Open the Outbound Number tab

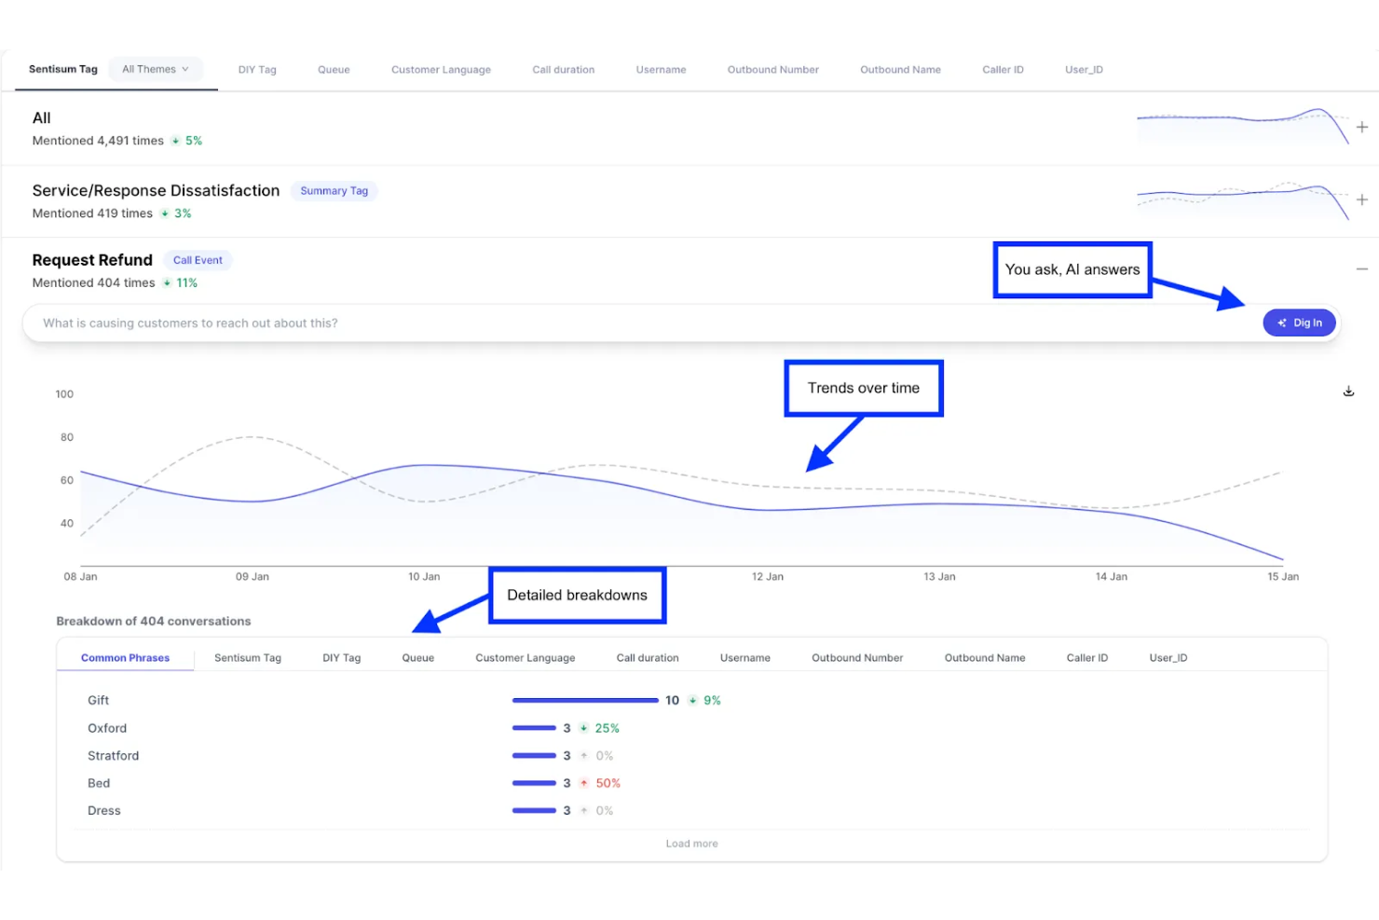point(772,69)
